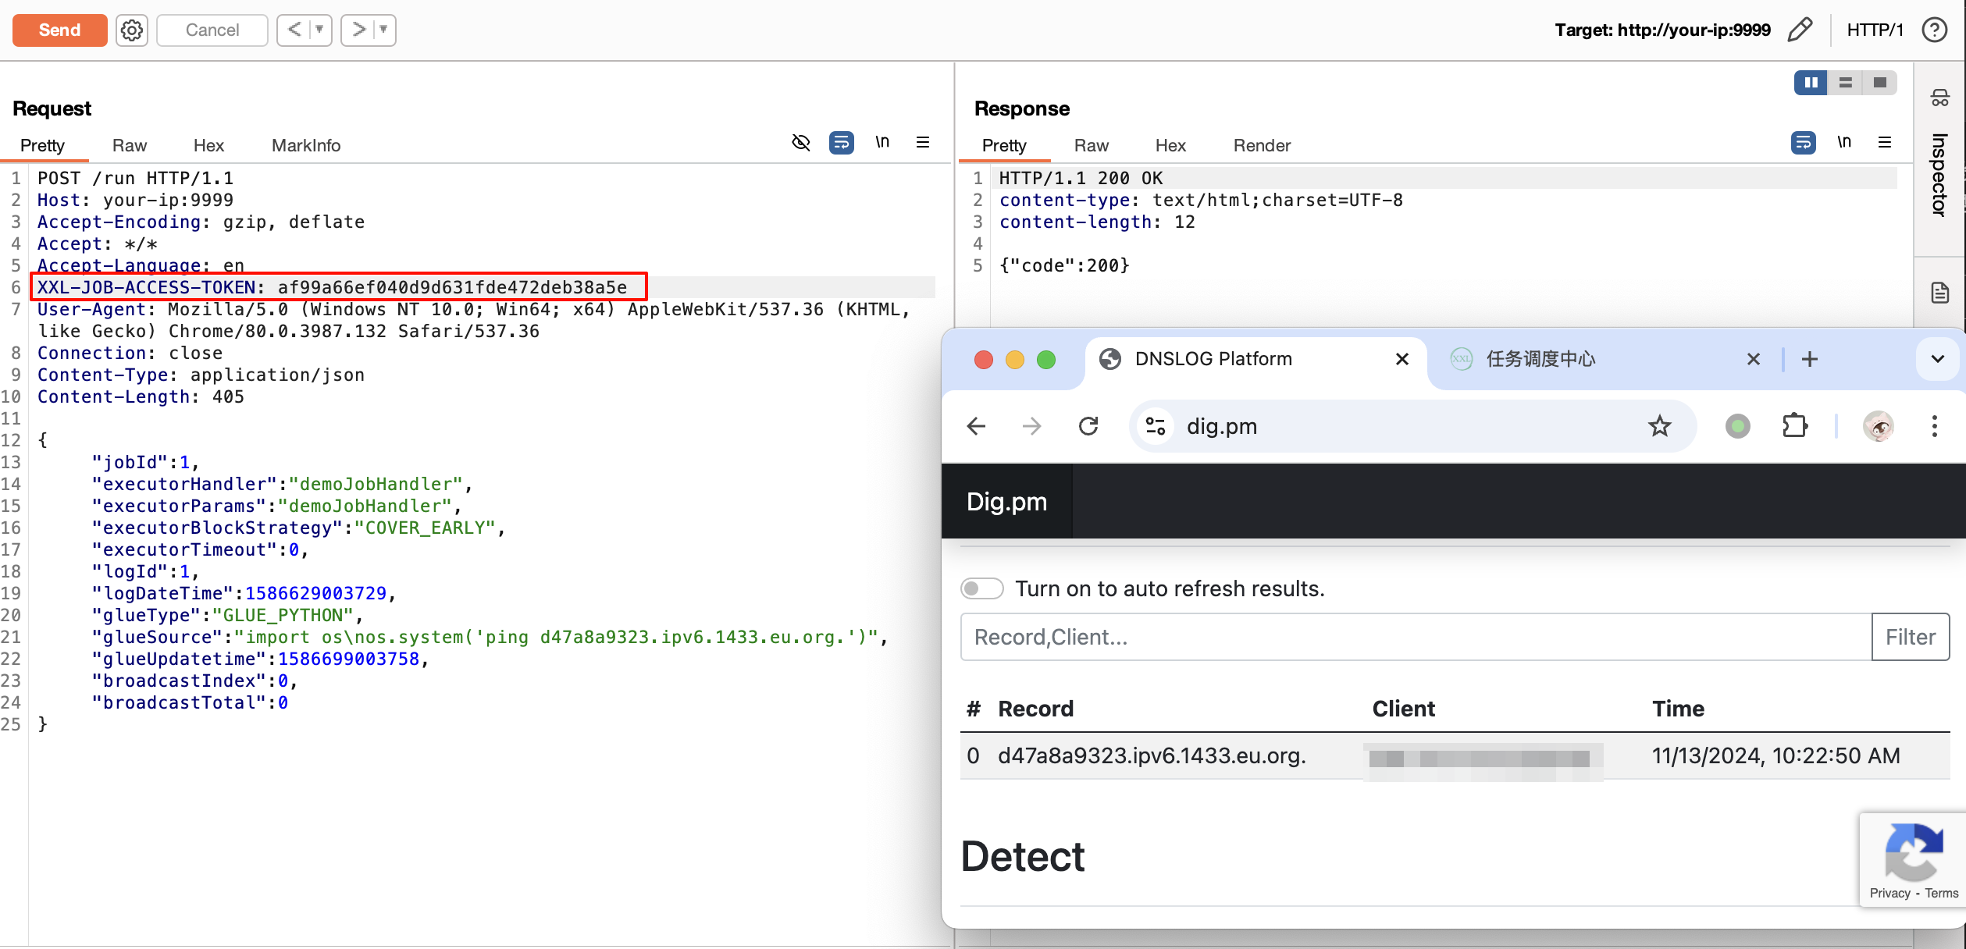1966x949 pixels.
Task: Expand history back dropdown arrow
Action: [x=319, y=30]
